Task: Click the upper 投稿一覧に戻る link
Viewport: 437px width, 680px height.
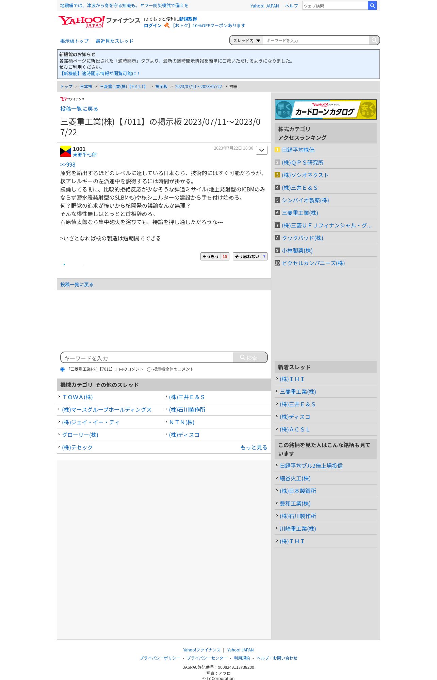Action: pos(79,109)
